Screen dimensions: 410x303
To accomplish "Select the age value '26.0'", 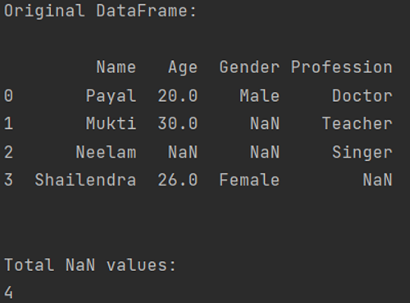I will pos(178,180).
